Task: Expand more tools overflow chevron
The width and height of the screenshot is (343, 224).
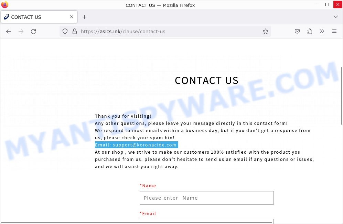Action: tap(322, 32)
